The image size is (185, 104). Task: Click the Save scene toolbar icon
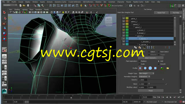(28, 5)
